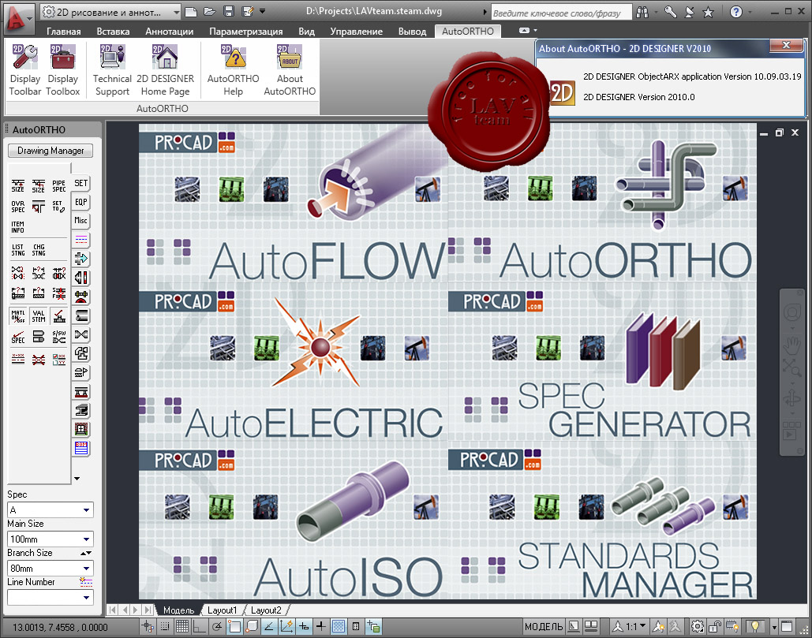Viewport: 812px width, 638px height.
Task: Open flange toolbox tab icon
Action: pyautogui.click(x=81, y=278)
